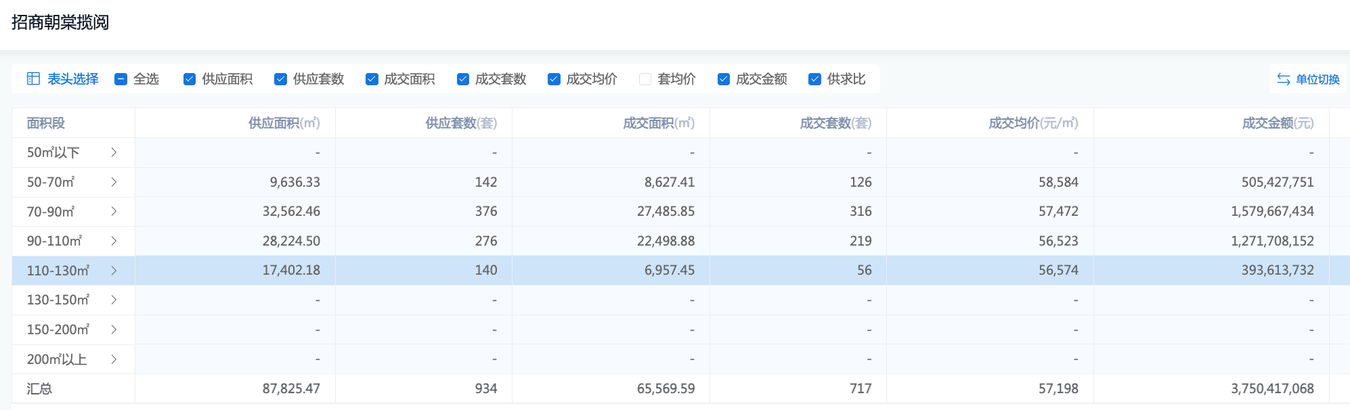Click the 表头选择 header selection label

[72, 79]
